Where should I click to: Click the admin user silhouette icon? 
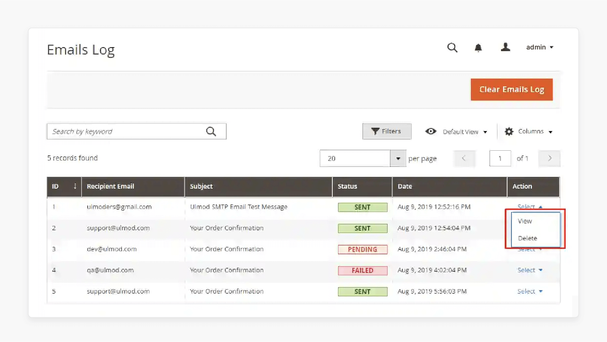505,47
